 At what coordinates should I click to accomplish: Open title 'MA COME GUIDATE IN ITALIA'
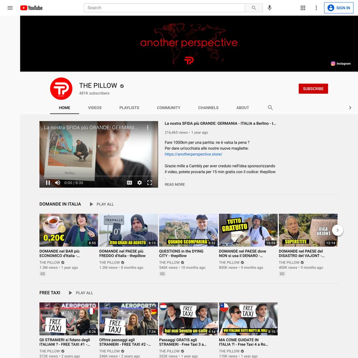[243, 342]
